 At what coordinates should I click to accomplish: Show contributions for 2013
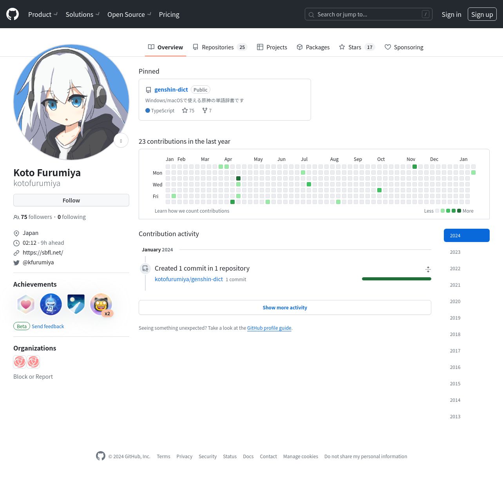467,416
